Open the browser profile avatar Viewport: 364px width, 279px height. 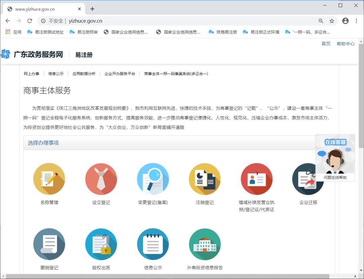pyautogui.click(x=345, y=21)
